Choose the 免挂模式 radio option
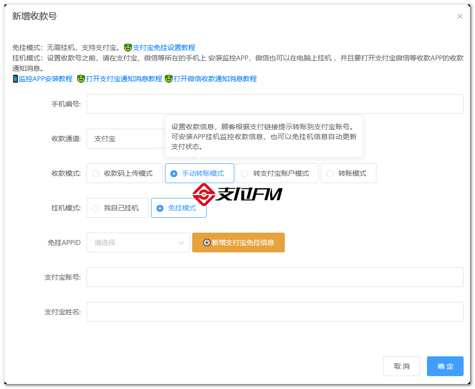 179,208
